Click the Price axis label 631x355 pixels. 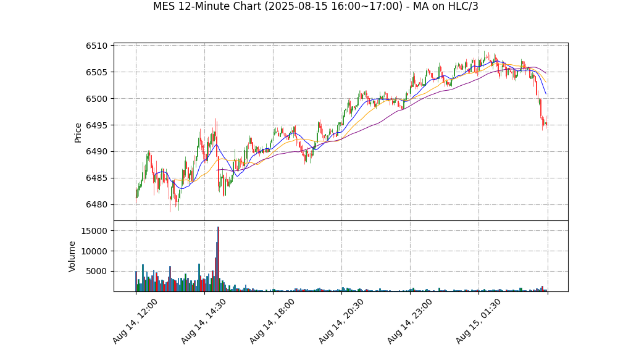tap(78, 133)
